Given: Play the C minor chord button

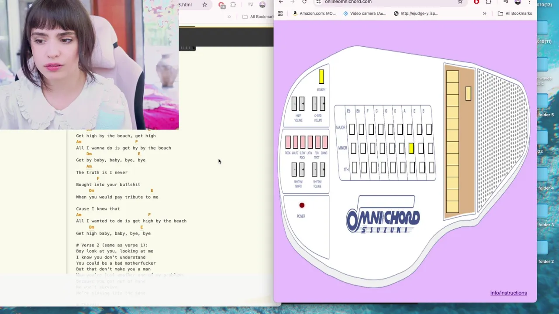Looking at the screenshot, I should [382, 149].
